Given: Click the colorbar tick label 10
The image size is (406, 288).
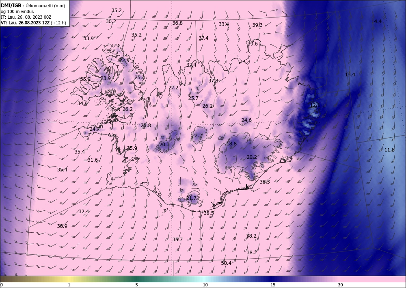Looking at the screenshot, I should (205, 285).
